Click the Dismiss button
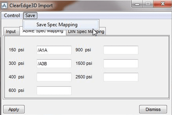The height and width of the screenshot is (115, 172). [x=153, y=109]
